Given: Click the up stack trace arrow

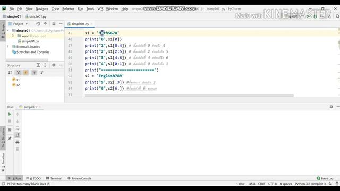Looking at the screenshot, I should 18,114.
